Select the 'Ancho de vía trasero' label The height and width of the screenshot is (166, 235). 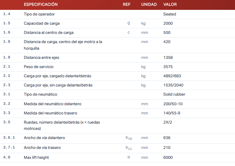pos(42,148)
